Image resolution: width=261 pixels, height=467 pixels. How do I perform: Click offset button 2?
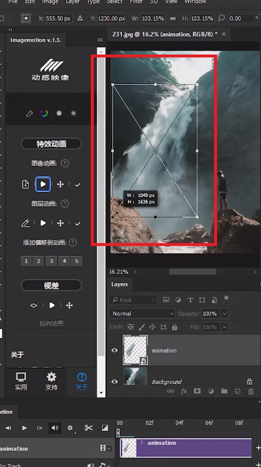39,261
